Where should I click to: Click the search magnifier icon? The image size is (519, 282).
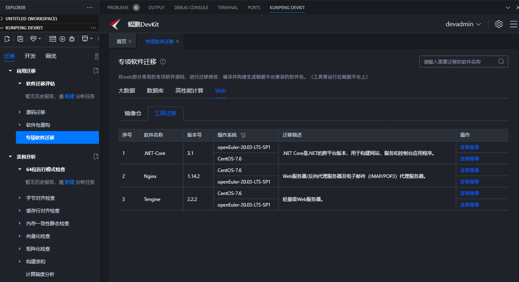[x=501, y=62]
